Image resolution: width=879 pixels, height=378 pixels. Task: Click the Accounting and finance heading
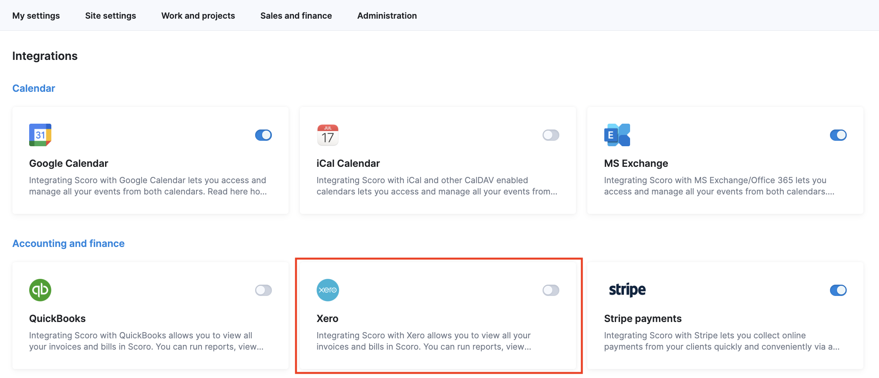pos(68,243)
